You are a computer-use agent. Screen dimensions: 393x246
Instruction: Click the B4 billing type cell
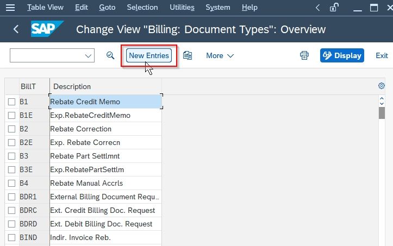tap(34, 183)
